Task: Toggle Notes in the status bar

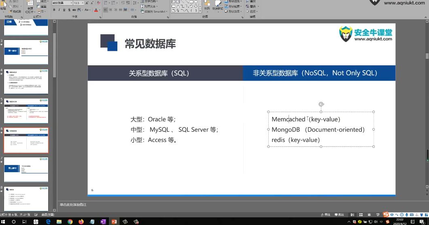Action: (325, 215)
